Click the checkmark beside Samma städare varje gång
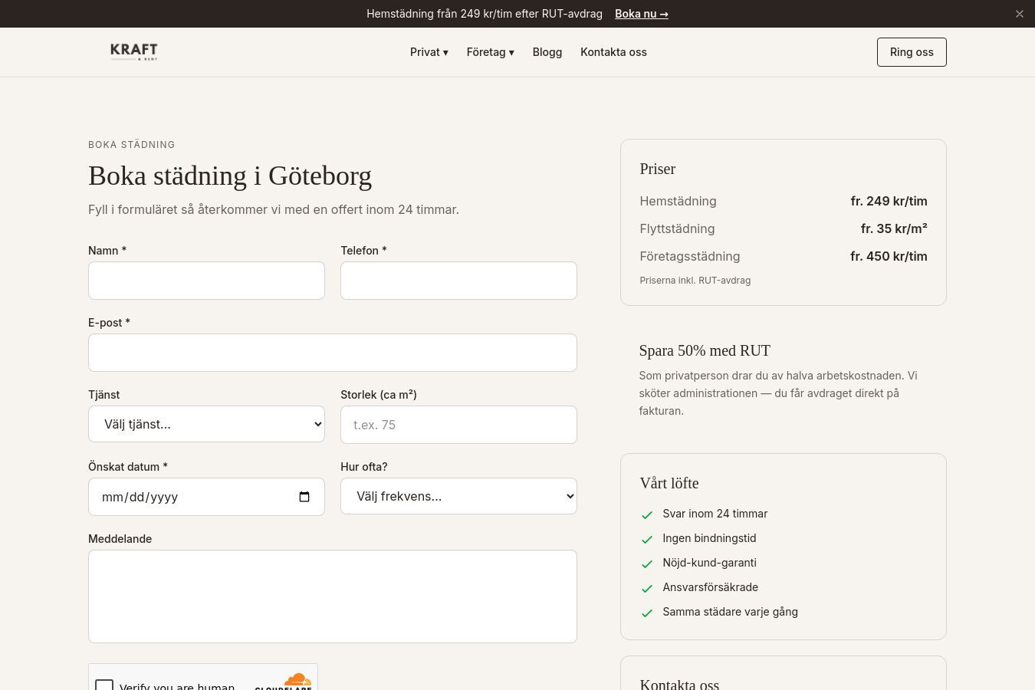 [x=647, y=613]
